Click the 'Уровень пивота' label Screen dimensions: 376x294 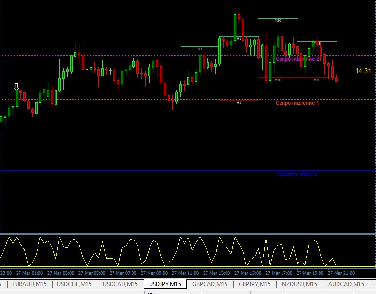click(297, 174)
